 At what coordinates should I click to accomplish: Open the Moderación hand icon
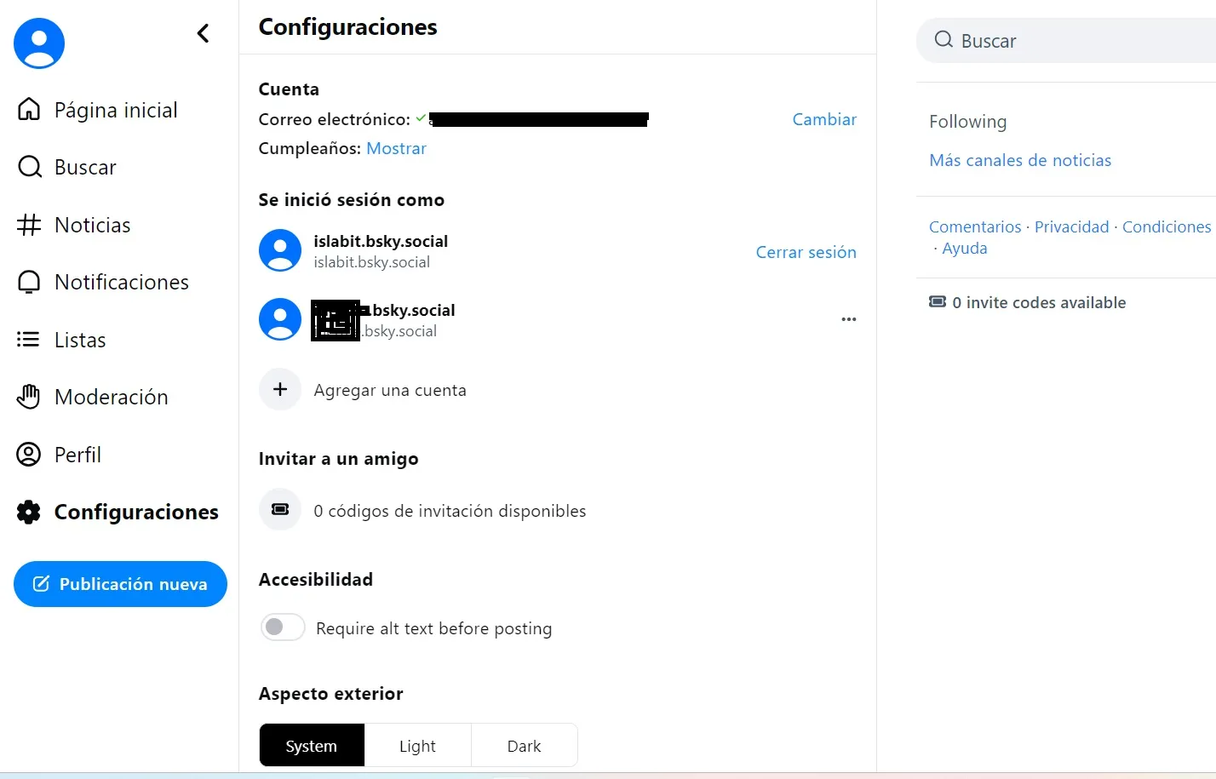29,397
